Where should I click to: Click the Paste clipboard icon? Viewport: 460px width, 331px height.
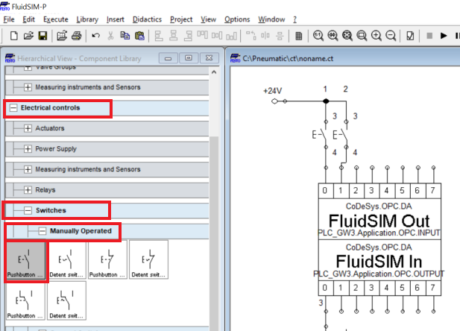pos(140,36)
